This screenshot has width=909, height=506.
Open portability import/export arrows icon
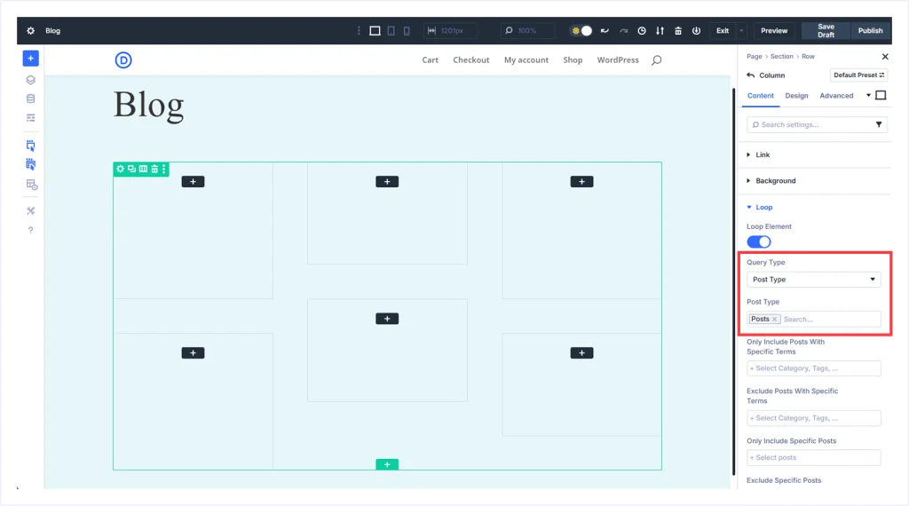660,31
